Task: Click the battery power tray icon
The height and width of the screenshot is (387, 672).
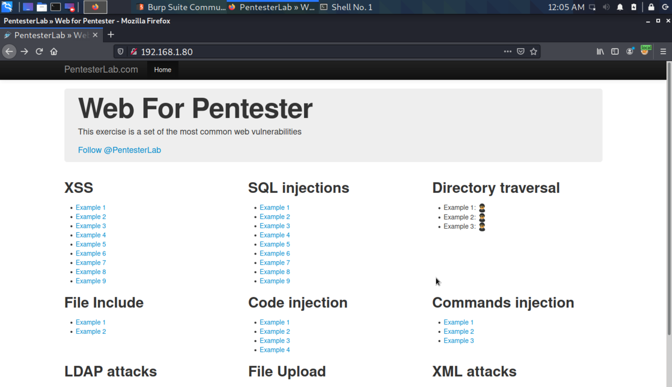Action: [x=634, y=7]
